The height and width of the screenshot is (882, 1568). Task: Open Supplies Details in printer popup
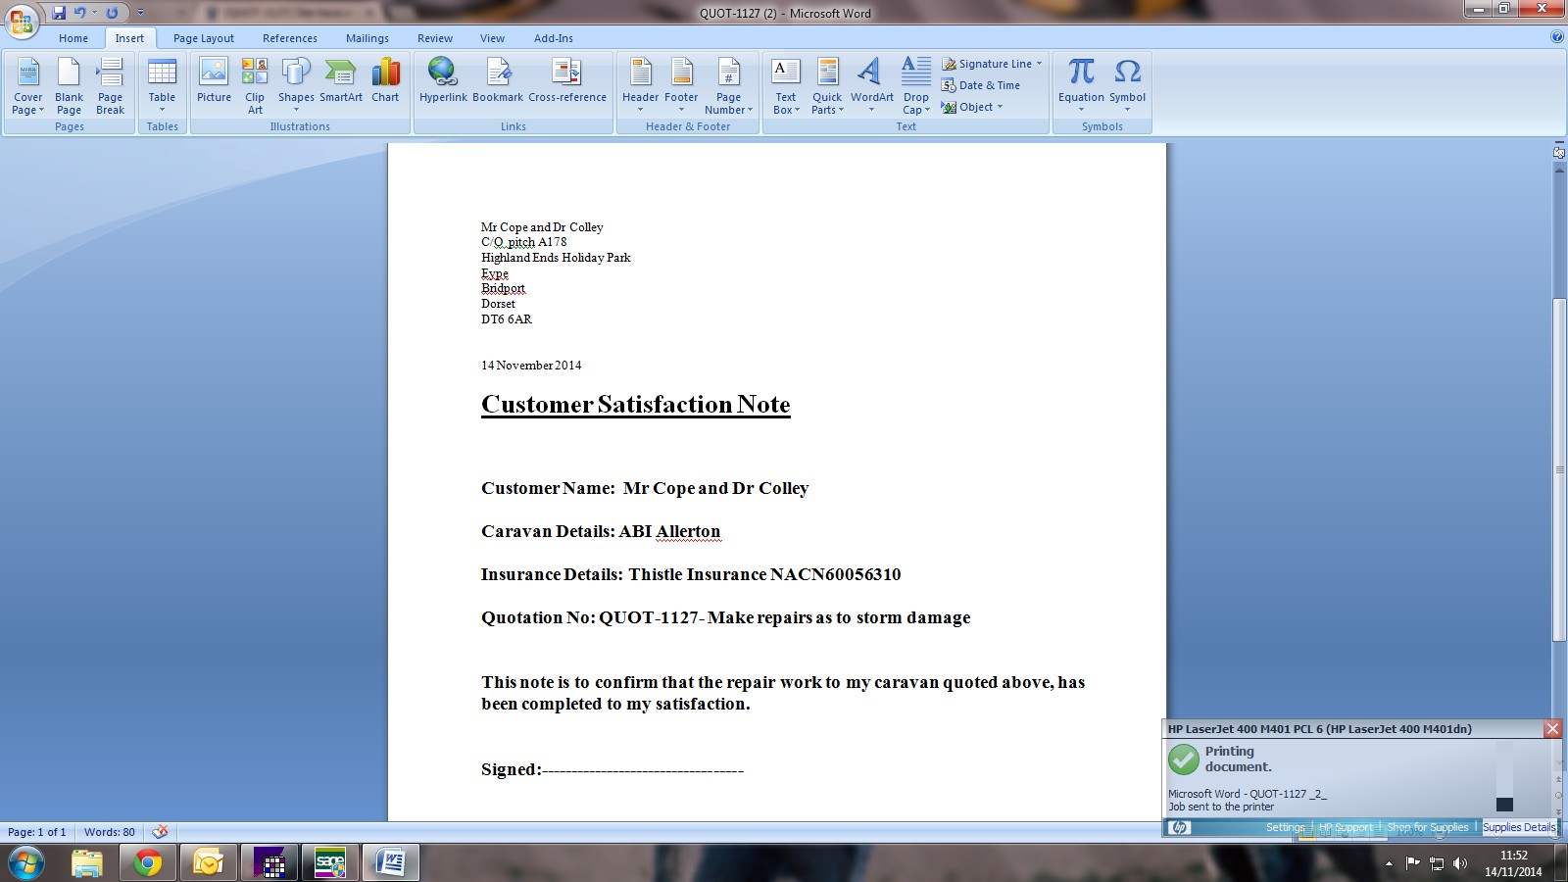point(1518,827)
